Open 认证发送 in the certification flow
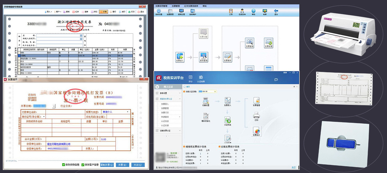Viewport: 387px width, 173px height. (228, 120)
